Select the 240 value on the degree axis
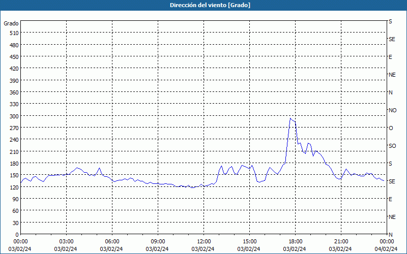 [14, 140]
